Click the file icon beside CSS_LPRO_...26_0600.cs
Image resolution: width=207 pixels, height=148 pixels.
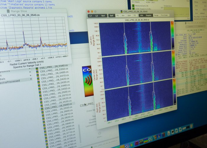point(43,115)
